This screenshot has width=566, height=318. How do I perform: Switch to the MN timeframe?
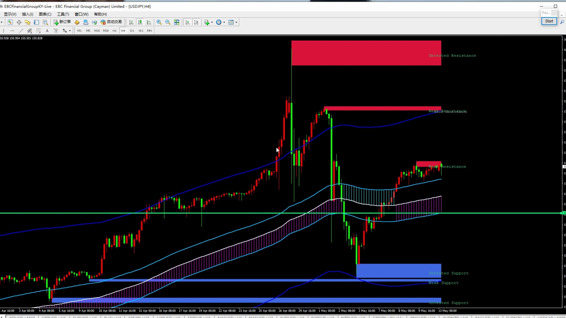pos(149,31)
